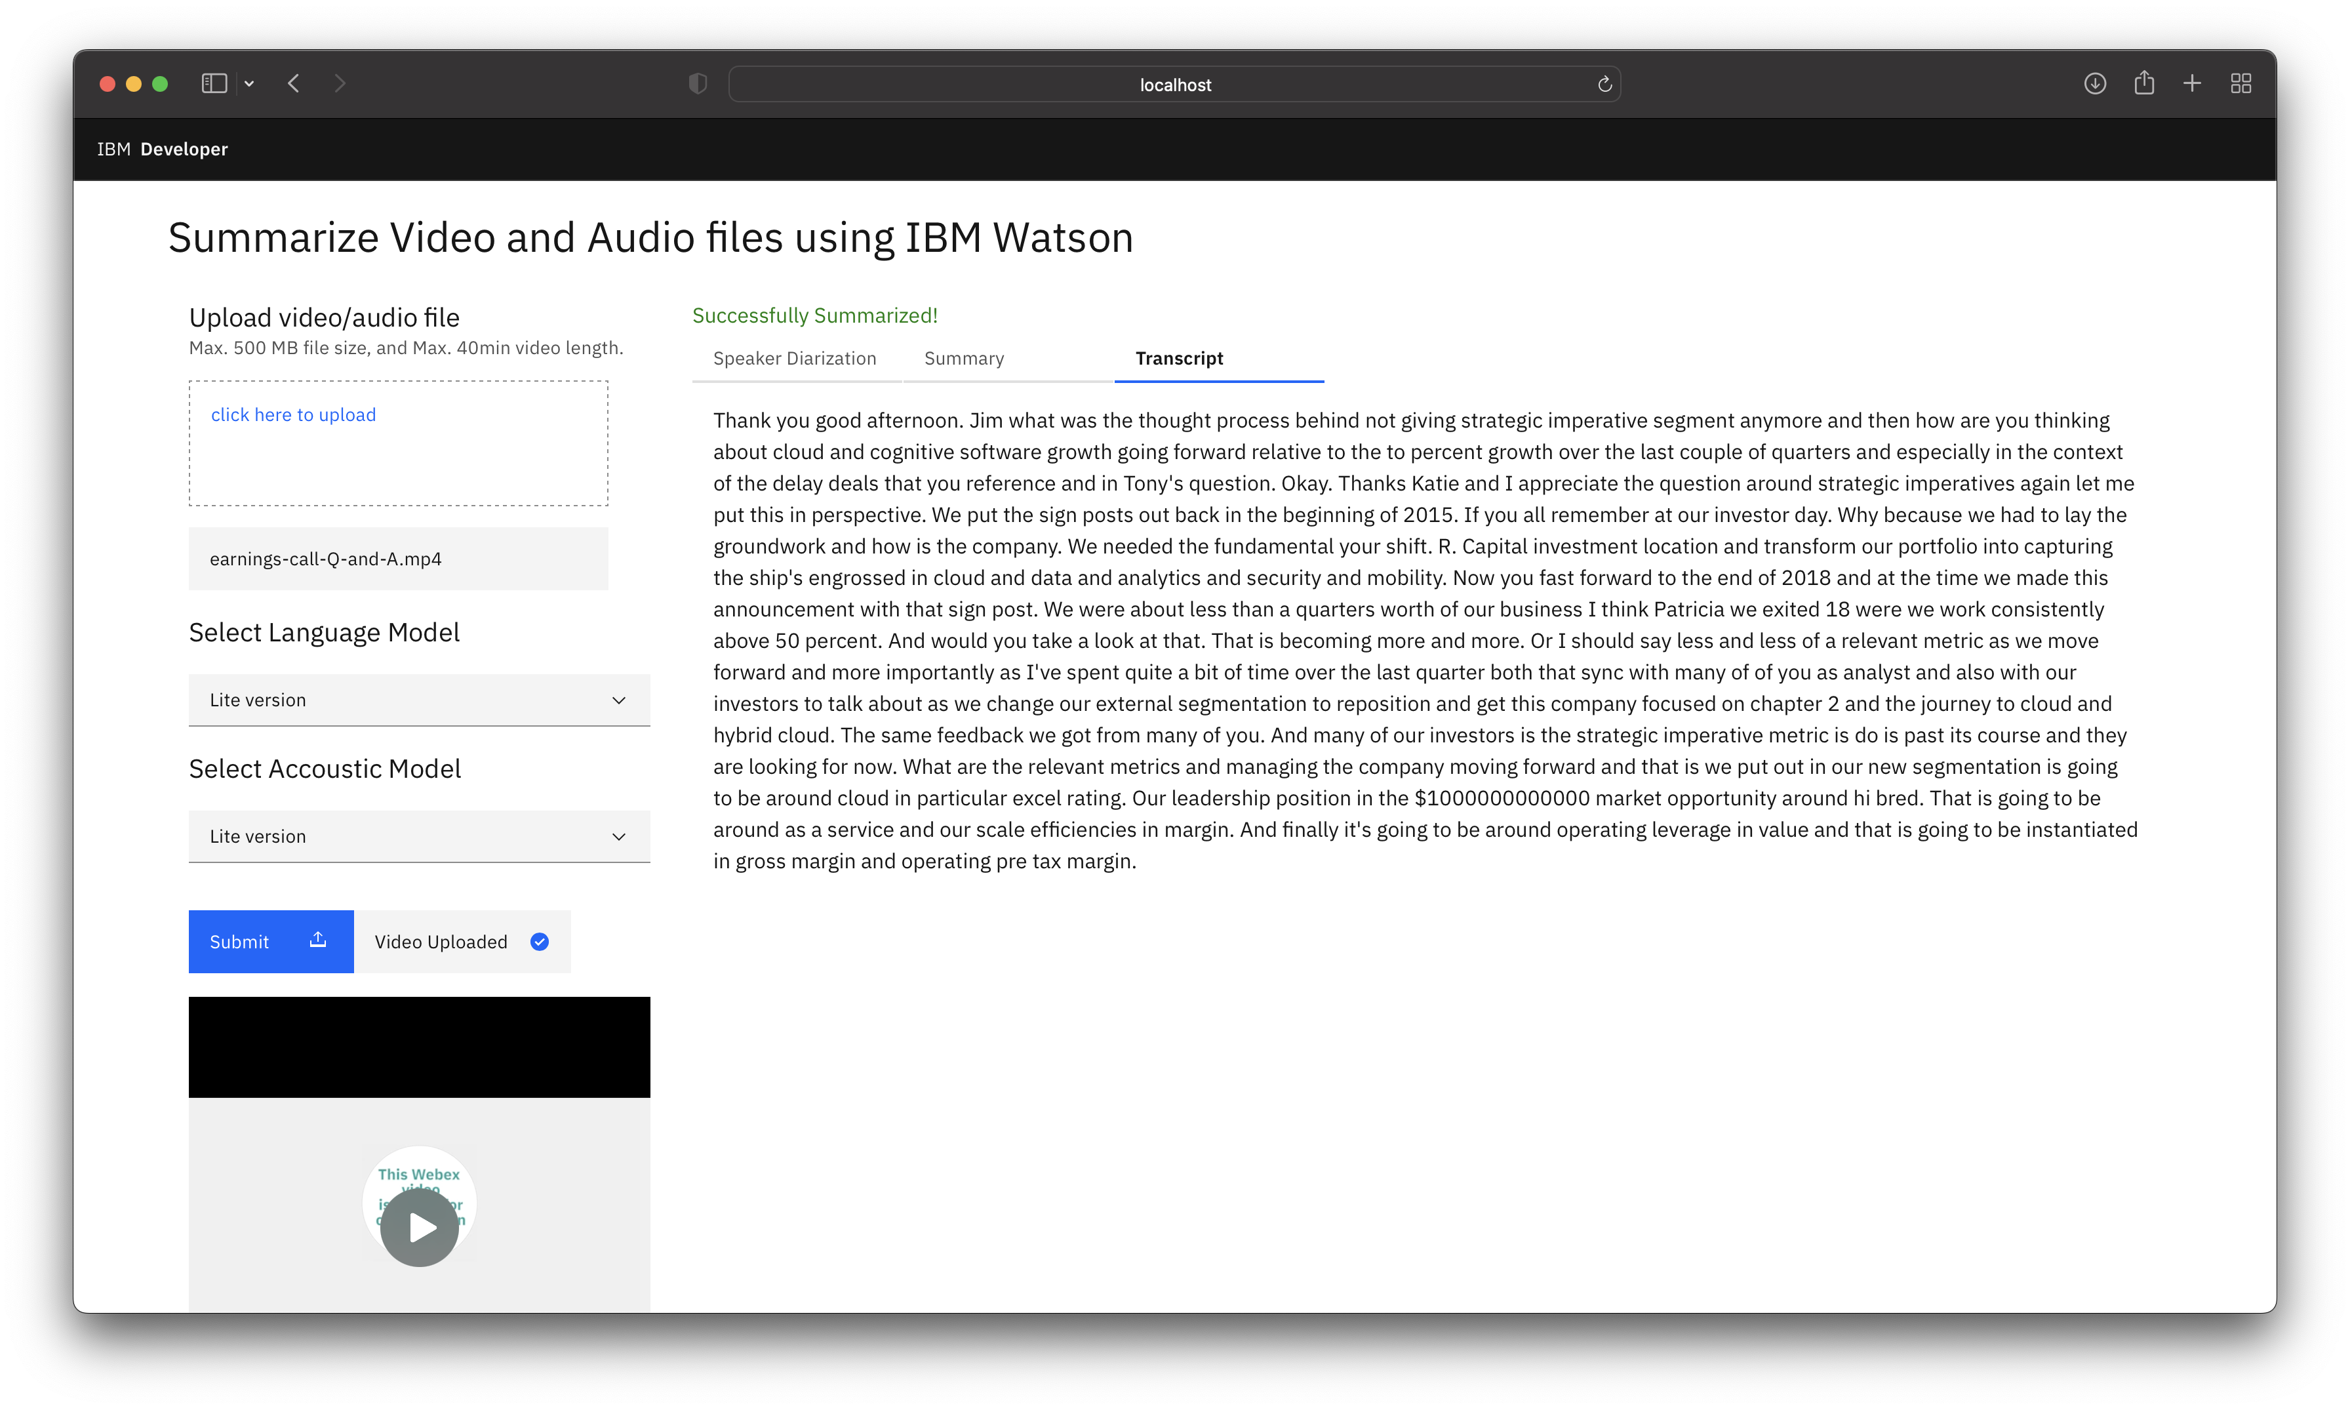2350x1410 pixels.
Task: Reload the localhost page
Action: click(x=1604, y=83)
